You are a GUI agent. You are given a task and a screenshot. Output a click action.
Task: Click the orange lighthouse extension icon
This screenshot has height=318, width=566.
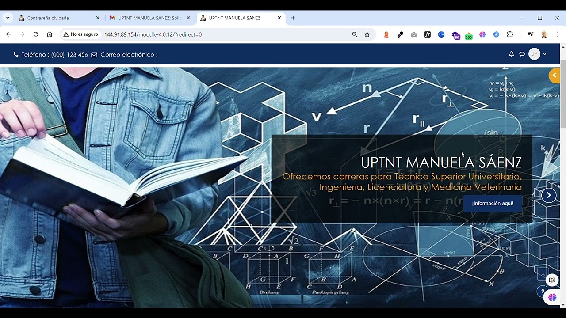click(x=386, y=34)
